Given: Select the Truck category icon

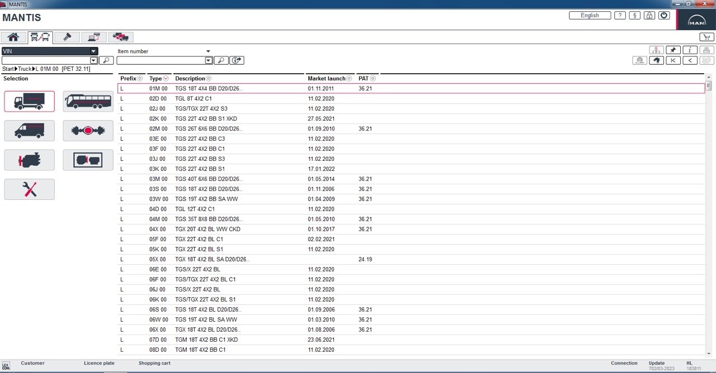Looking at the screenshot, I should tap(30, 102).
